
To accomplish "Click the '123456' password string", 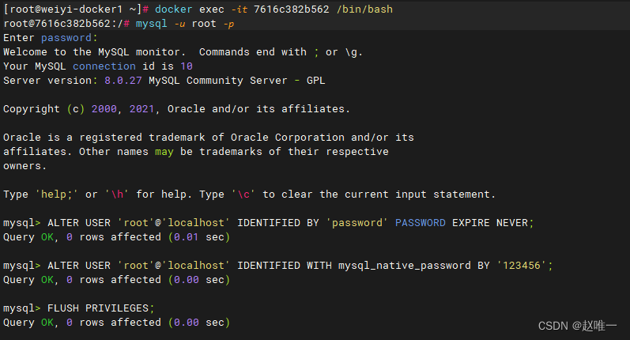I will 522,266.
